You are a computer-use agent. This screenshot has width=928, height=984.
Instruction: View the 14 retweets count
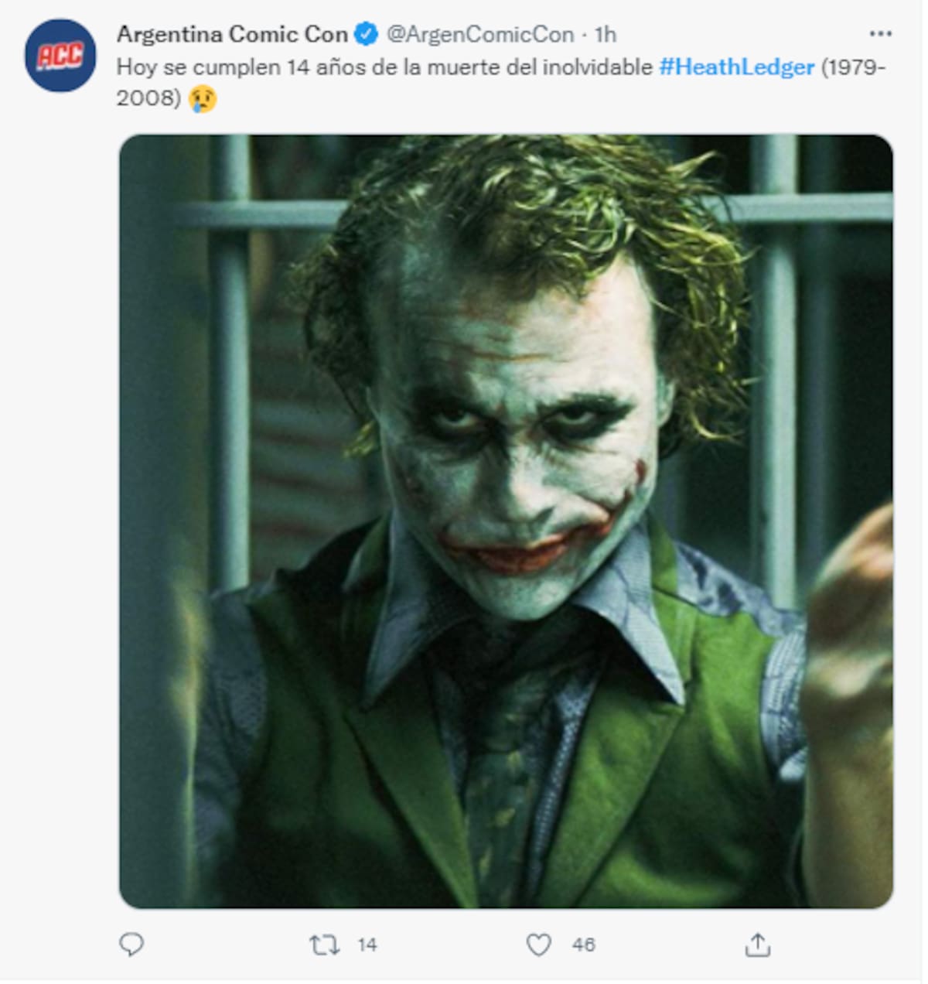(x=367, y=945)
